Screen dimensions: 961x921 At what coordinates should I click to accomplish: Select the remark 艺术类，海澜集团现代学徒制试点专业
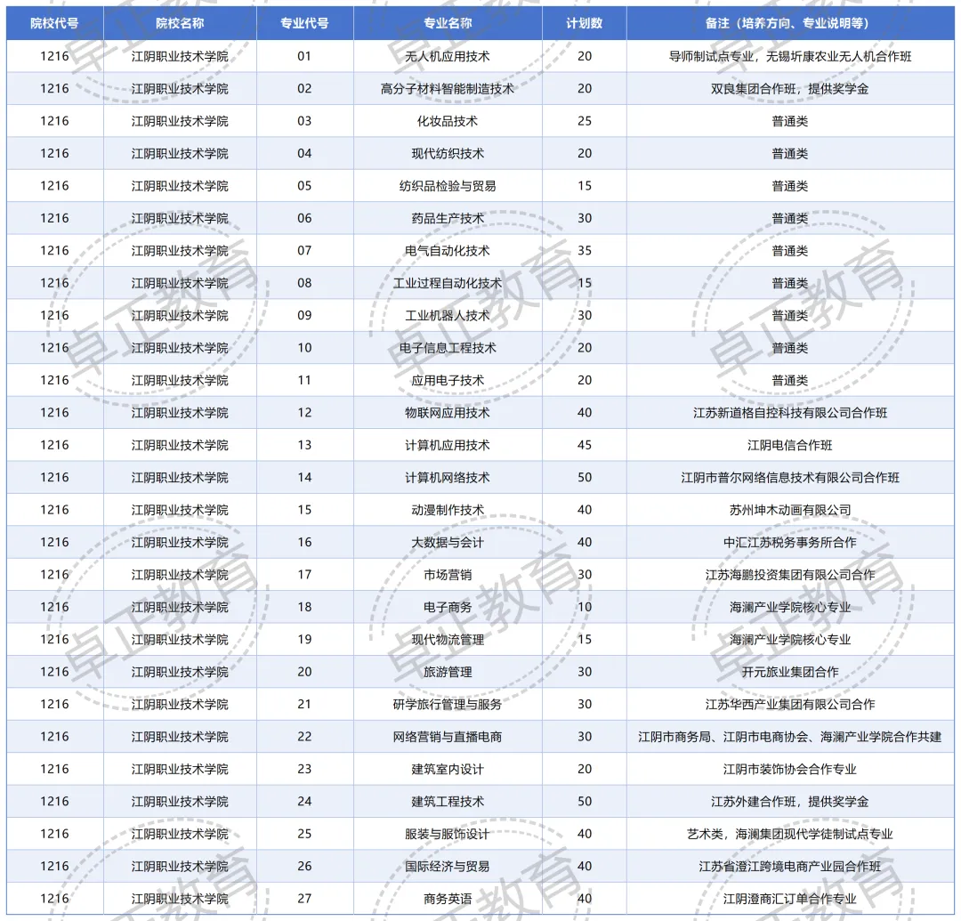pos(790,834)
